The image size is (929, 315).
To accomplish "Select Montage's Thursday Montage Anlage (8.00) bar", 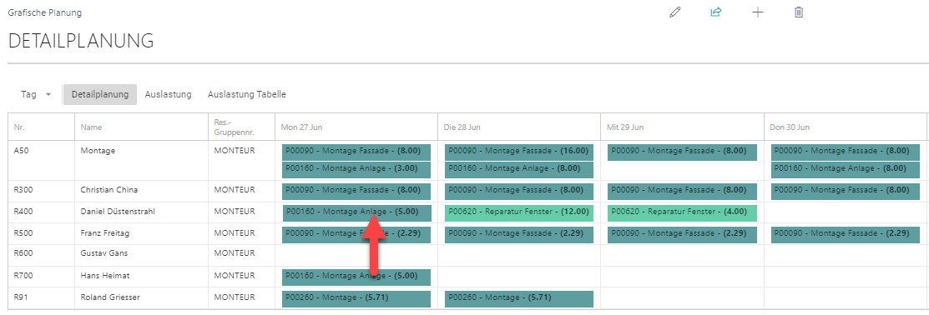I will click(x=846, y=170).
